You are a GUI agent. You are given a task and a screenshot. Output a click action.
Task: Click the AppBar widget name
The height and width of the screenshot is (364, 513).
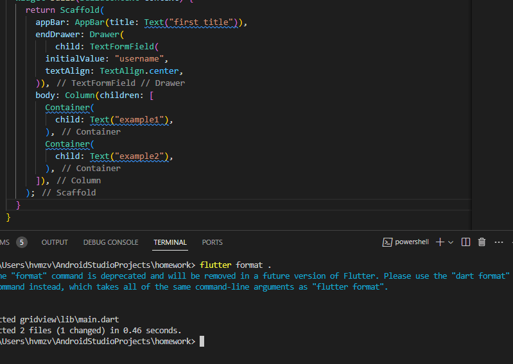tap(90, 22)
